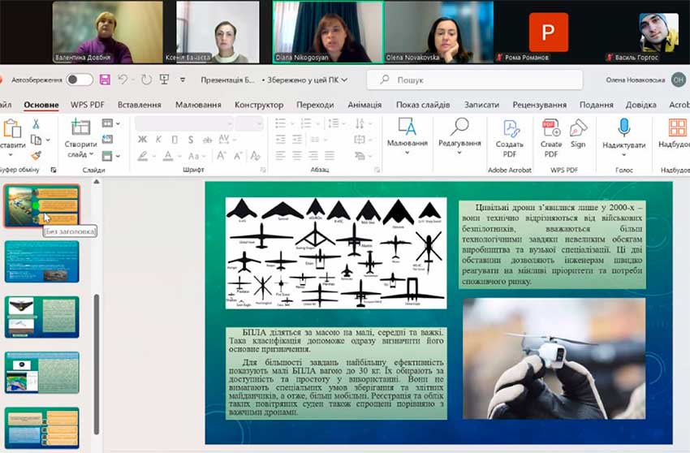Screen dimensions: 690x453
Task: Click the WPS Create PDF icon
Action: pos(551,138)
